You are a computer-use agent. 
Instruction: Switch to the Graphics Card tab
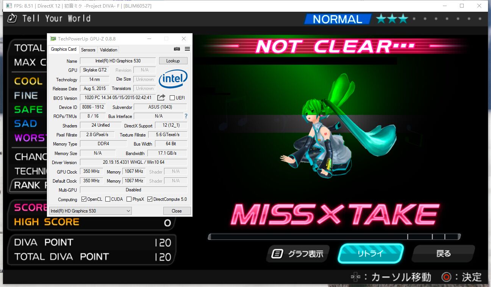tap(64, 49)
